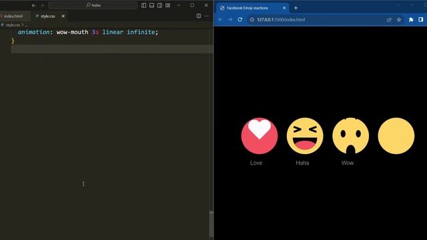Click the browser Back arrow

click(221, 19)
